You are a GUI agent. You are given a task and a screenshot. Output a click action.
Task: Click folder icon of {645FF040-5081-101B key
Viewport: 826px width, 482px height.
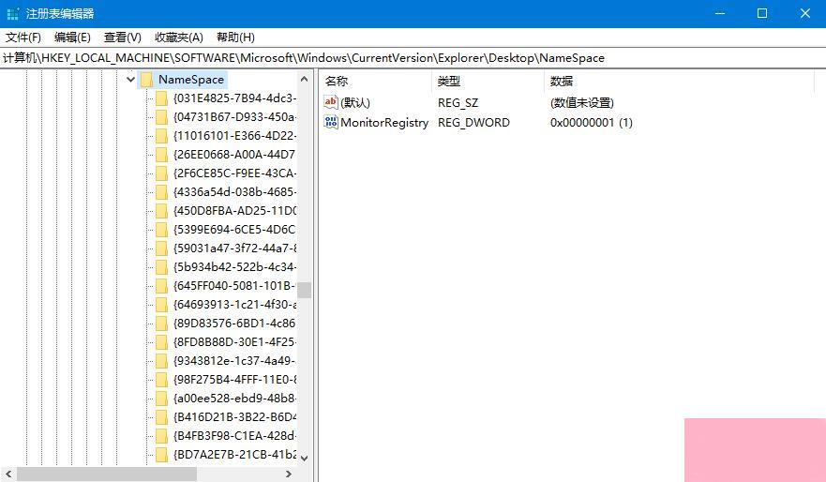point(161,285)
